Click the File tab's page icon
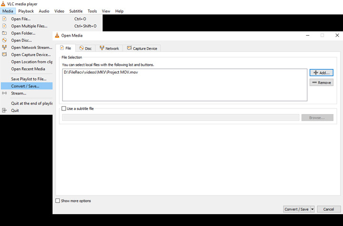 coord(62,48)
